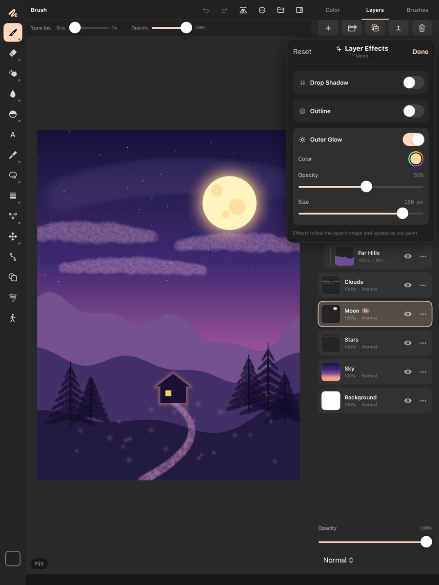Disable the Outer Glow effect

click(x=413, y=139)
